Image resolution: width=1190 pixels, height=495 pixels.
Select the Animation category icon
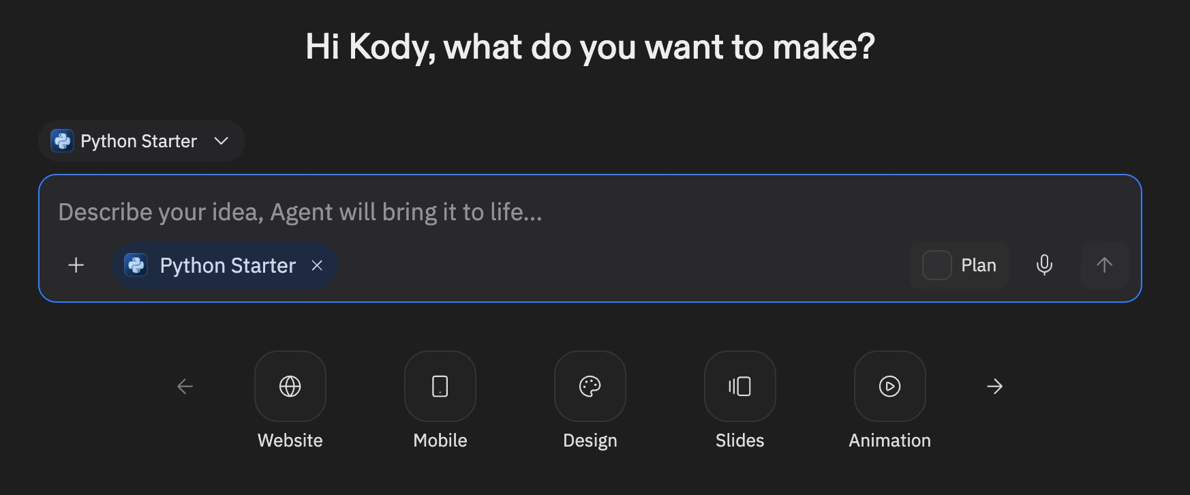point(889,386)
